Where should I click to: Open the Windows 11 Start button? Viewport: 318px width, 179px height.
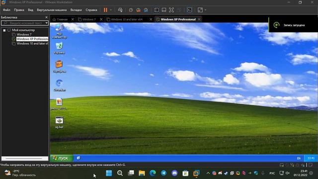(109, 173)
